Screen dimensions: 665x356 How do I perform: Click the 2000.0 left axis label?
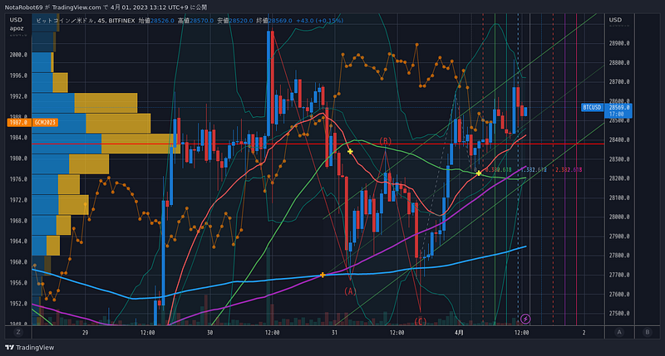pos(18,55)
